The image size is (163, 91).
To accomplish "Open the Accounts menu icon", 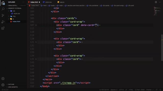I will point(3,79).
